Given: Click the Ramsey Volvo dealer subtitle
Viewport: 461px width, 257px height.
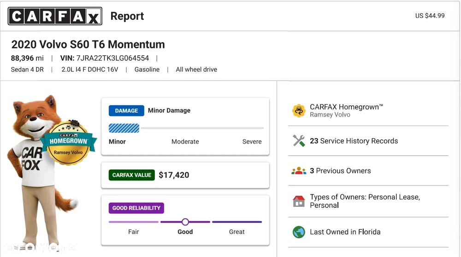Looking at the screenshot, I should click(x=330, y=115).
